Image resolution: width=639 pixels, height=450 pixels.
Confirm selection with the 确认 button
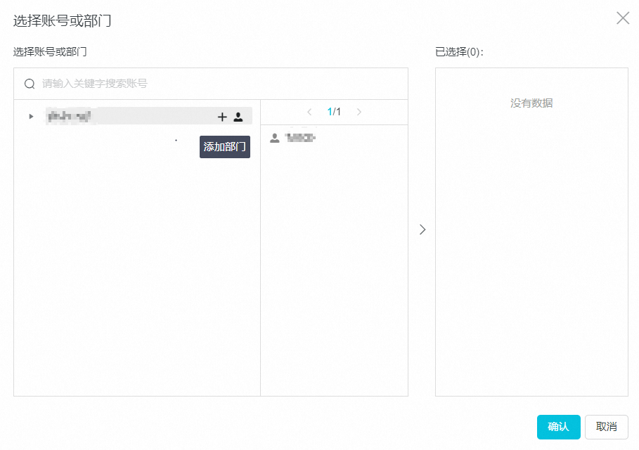558,427
